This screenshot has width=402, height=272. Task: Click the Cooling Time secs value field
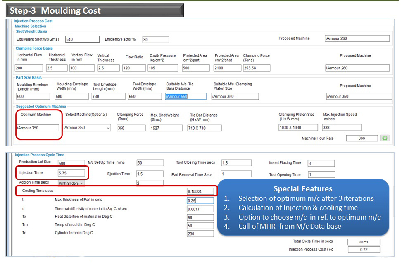[200, 191]
